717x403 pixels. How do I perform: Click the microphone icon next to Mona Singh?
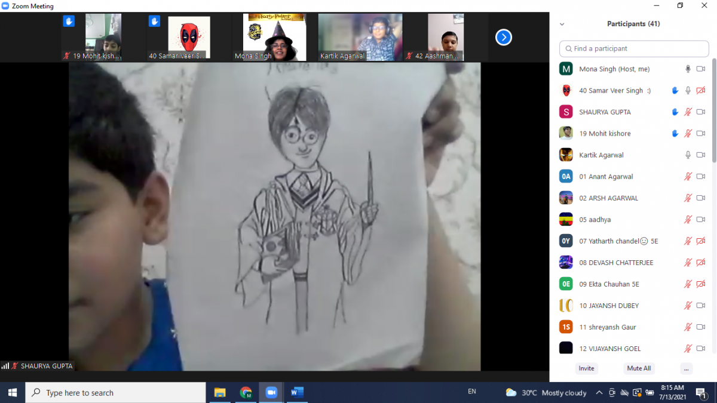[x=688, y=69]
